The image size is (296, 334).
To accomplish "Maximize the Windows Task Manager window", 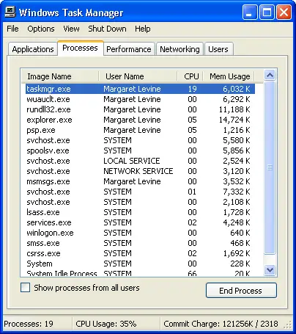I will click(x=267, y=12).
